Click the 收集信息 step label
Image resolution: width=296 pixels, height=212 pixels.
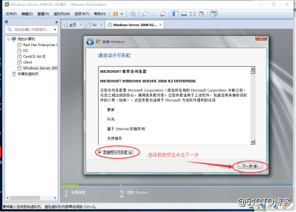78,192
